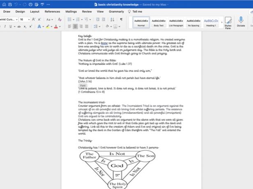Apply text effects with the blue outlined A
The height and width of the screenshot is (189, 253).
39,27
